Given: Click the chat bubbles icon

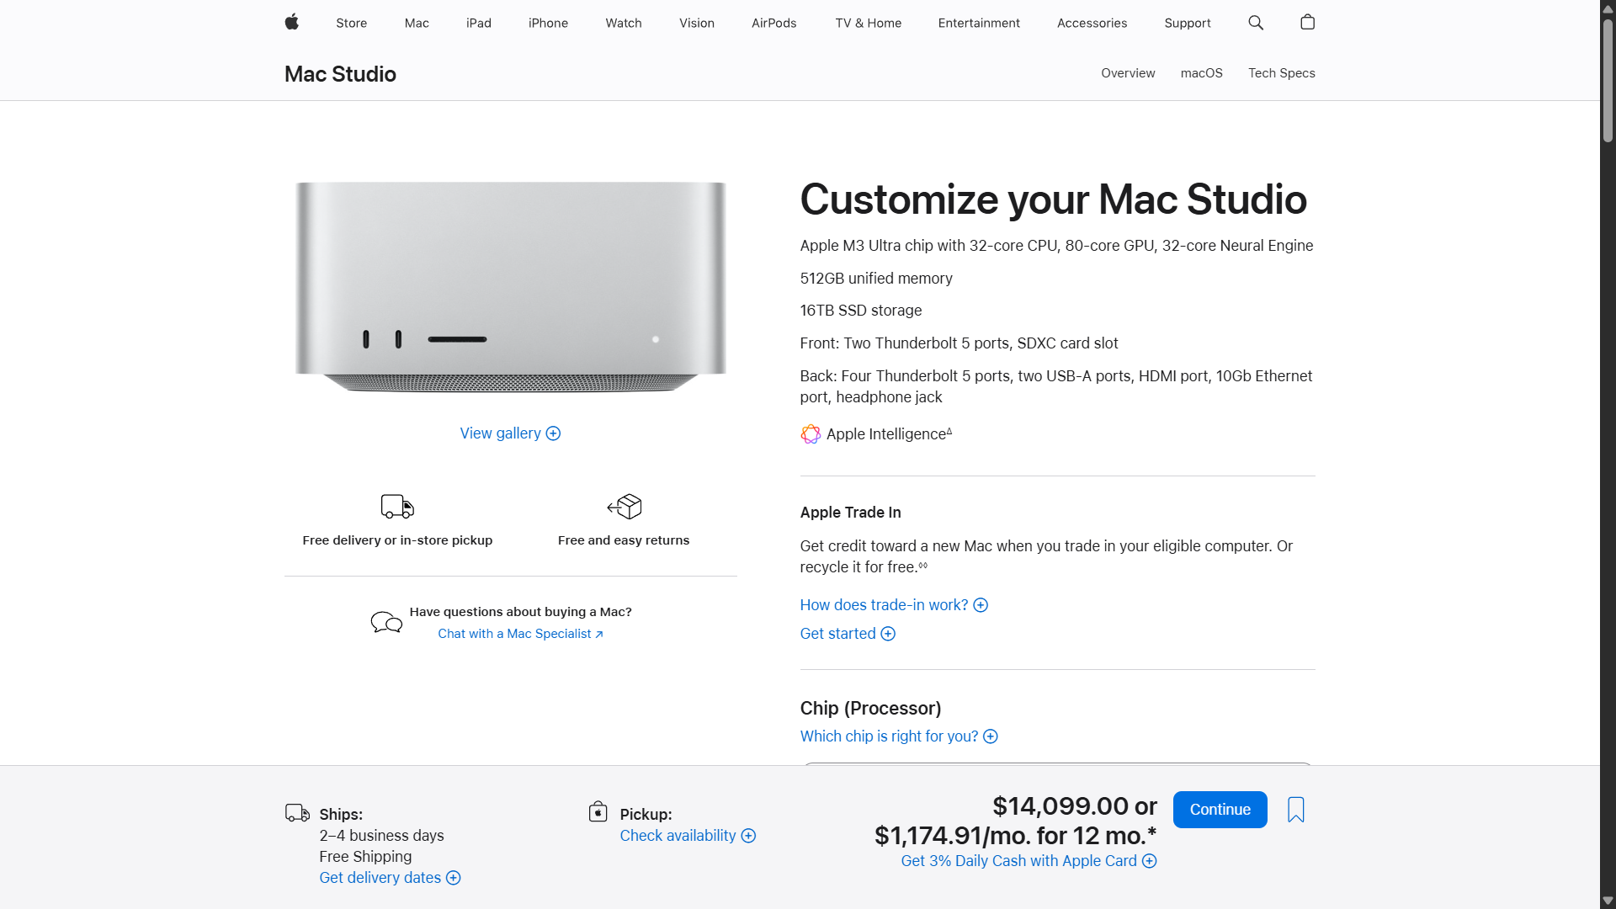Looking at the screenshot, I should 386,623.
